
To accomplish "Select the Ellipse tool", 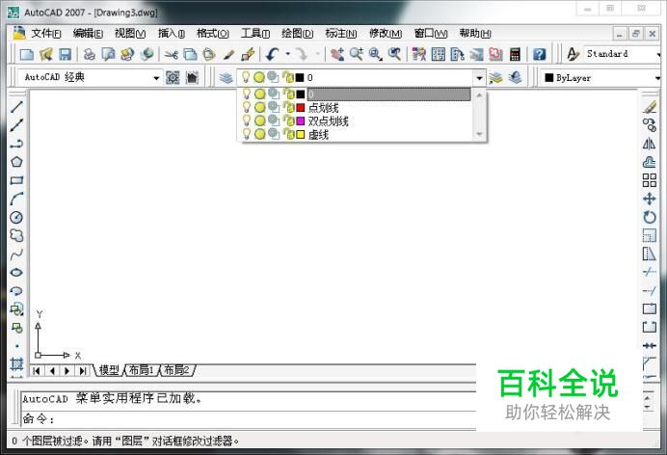I will (x=16, y=273).
